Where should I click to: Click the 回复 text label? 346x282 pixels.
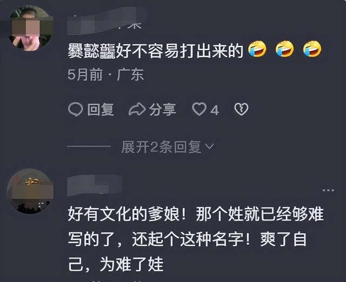(101, 109)
